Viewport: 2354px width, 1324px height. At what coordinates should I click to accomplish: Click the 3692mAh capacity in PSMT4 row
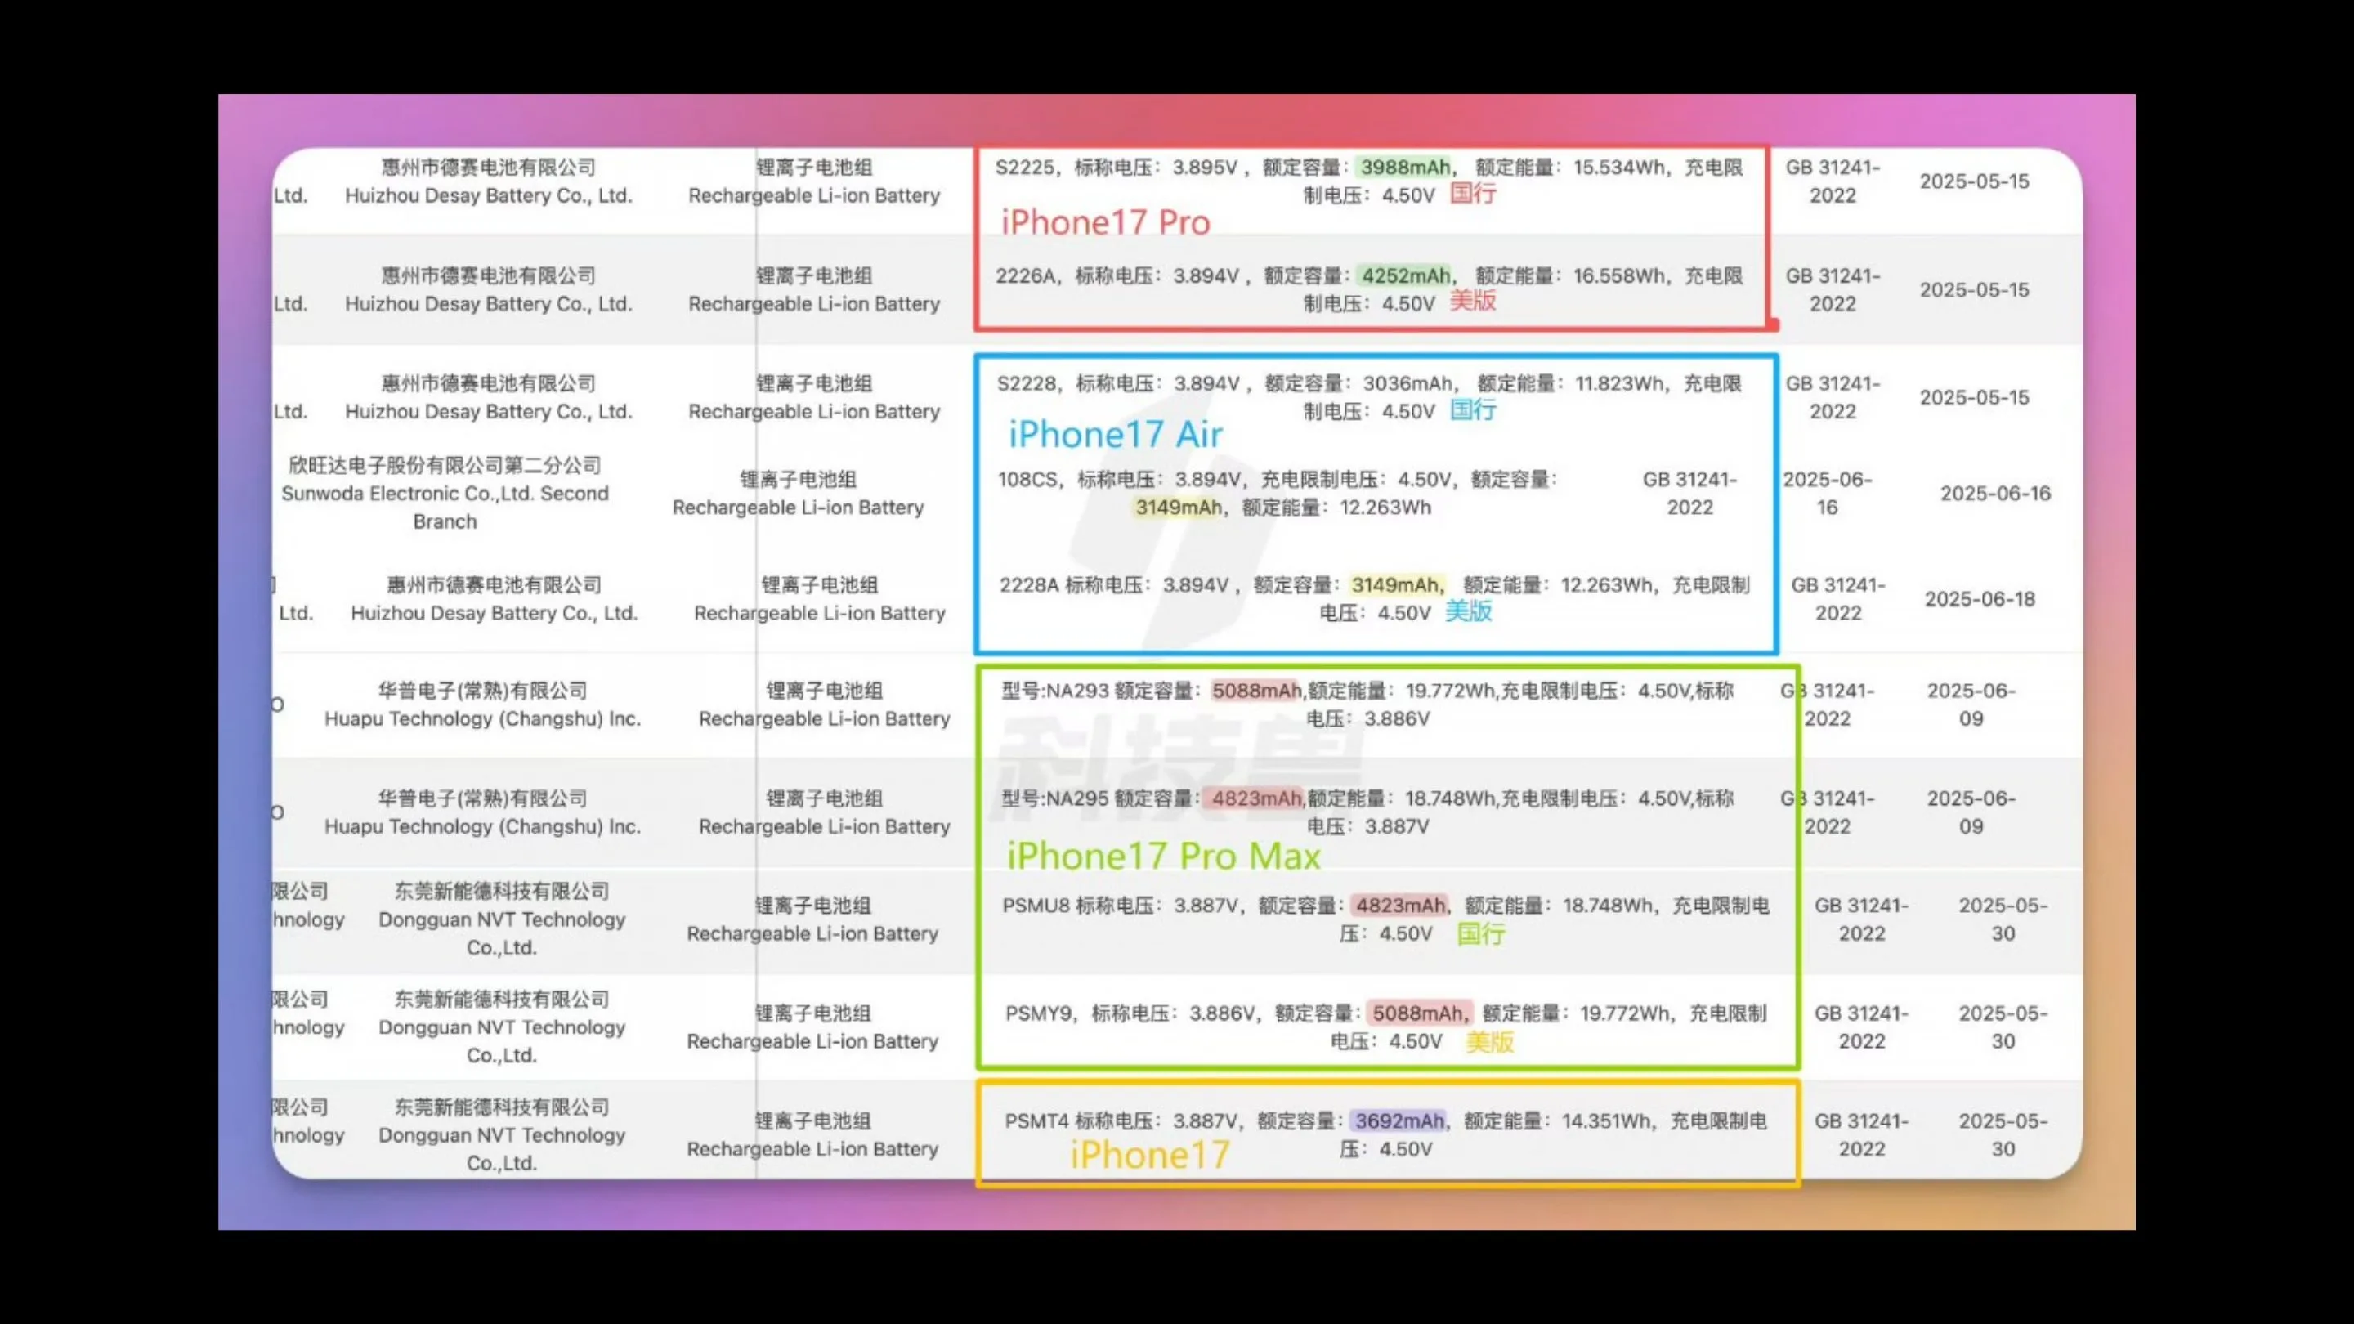pos(1399,1120)
